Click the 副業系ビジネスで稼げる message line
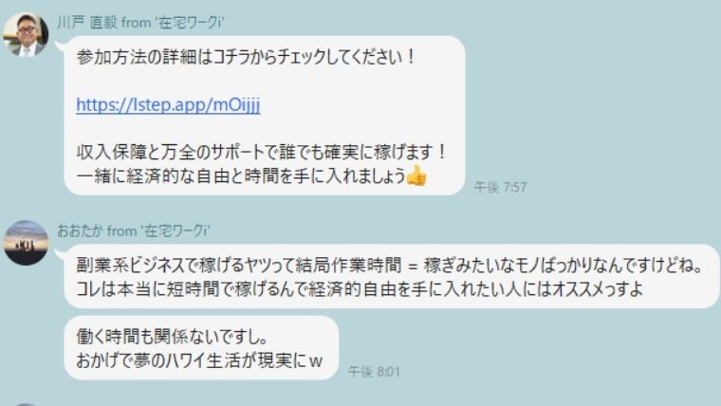The height and width of the screenshot is (406, 721). pos(390,266)
